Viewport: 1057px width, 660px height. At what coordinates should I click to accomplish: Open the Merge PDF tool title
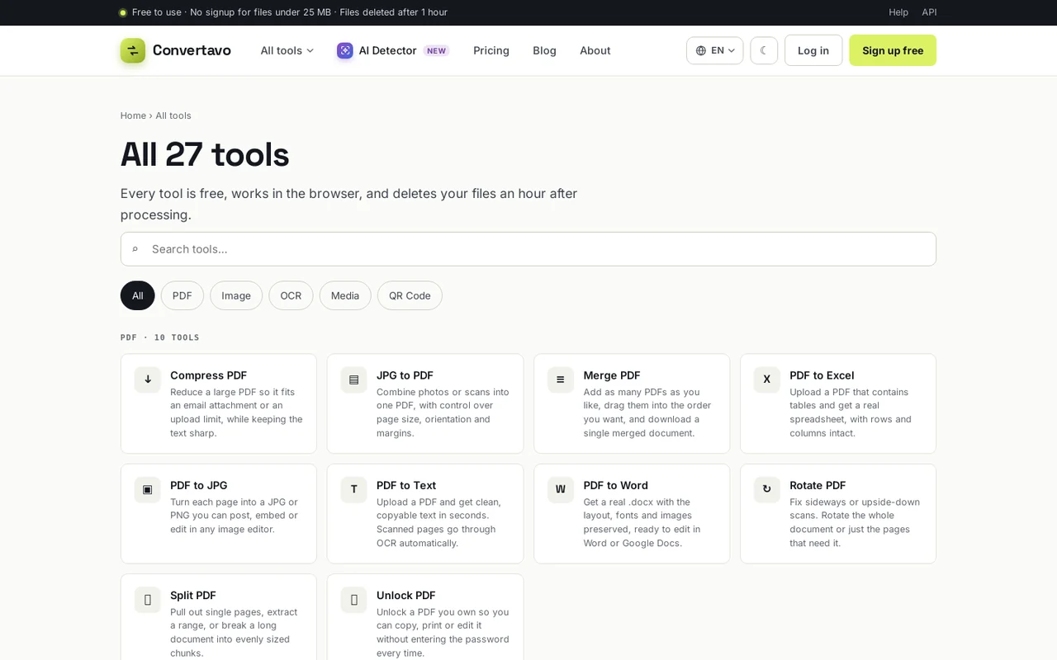612,375
